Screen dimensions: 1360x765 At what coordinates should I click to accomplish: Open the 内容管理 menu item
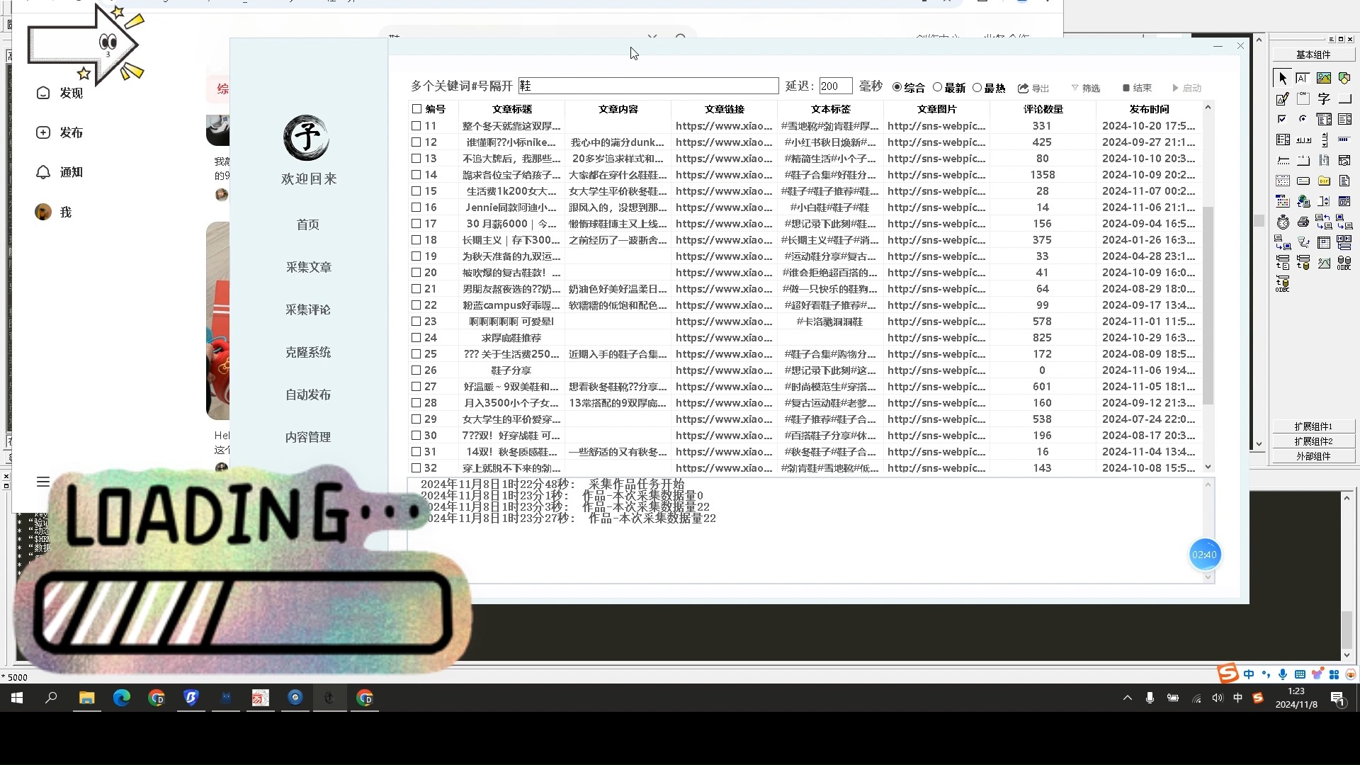click(x=308, y=437)
